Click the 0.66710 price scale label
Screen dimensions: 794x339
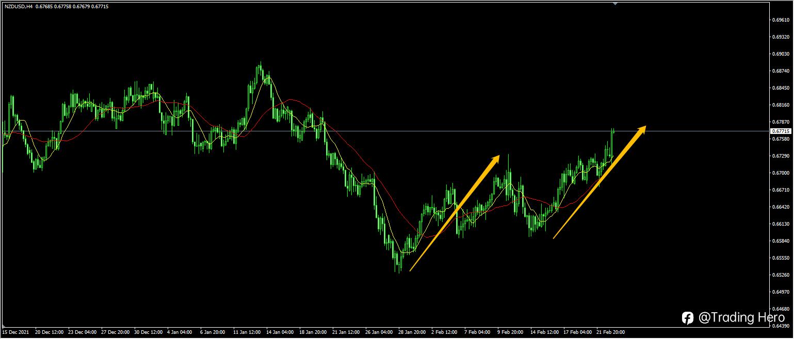pos(781,190)
